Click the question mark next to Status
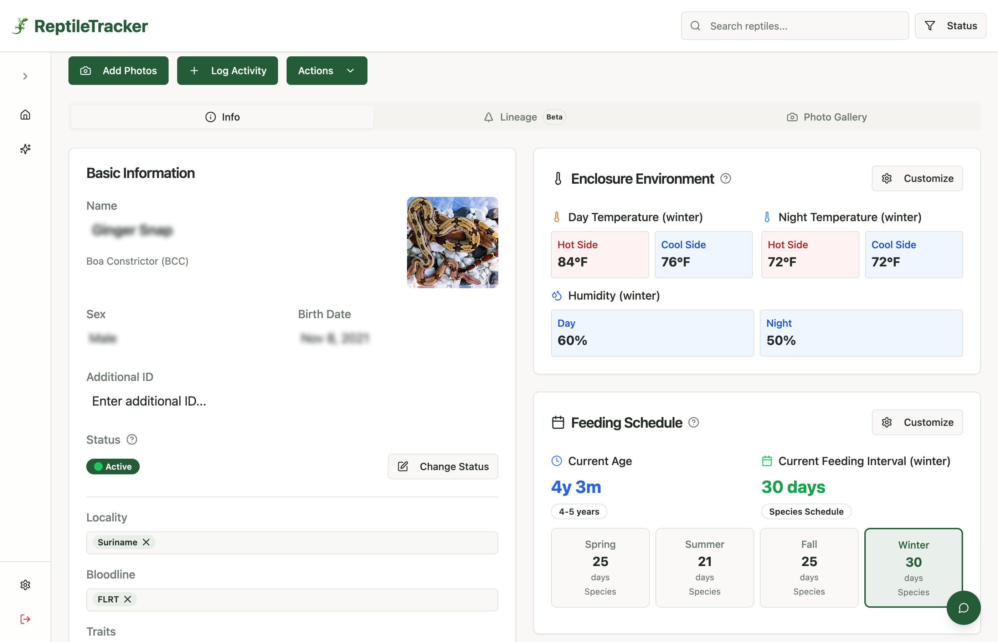 point(132,439)
